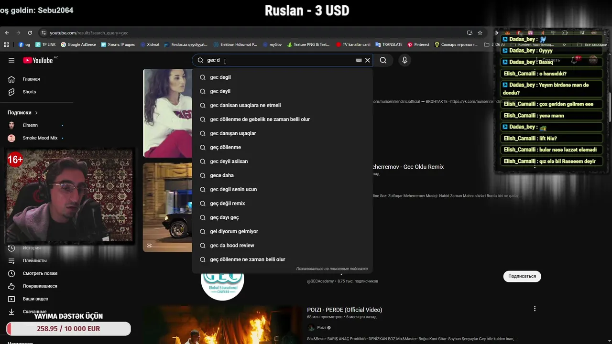Image resolution: width=612 pixels, height=344 pixels.
Task: Open site info icon in address bar
Action: 44,33
